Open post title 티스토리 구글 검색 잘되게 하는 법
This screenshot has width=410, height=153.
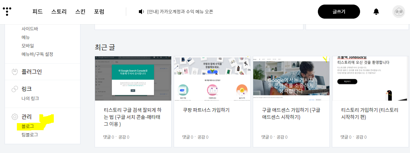[x=132, y=117]
